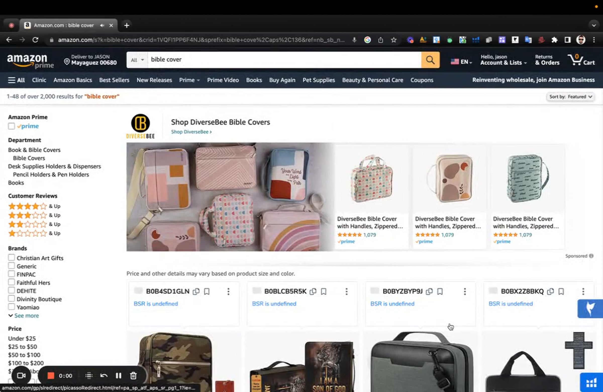Bookmark this page with star icon
Viewport: 603px width, 392px height.
[393, 40]
